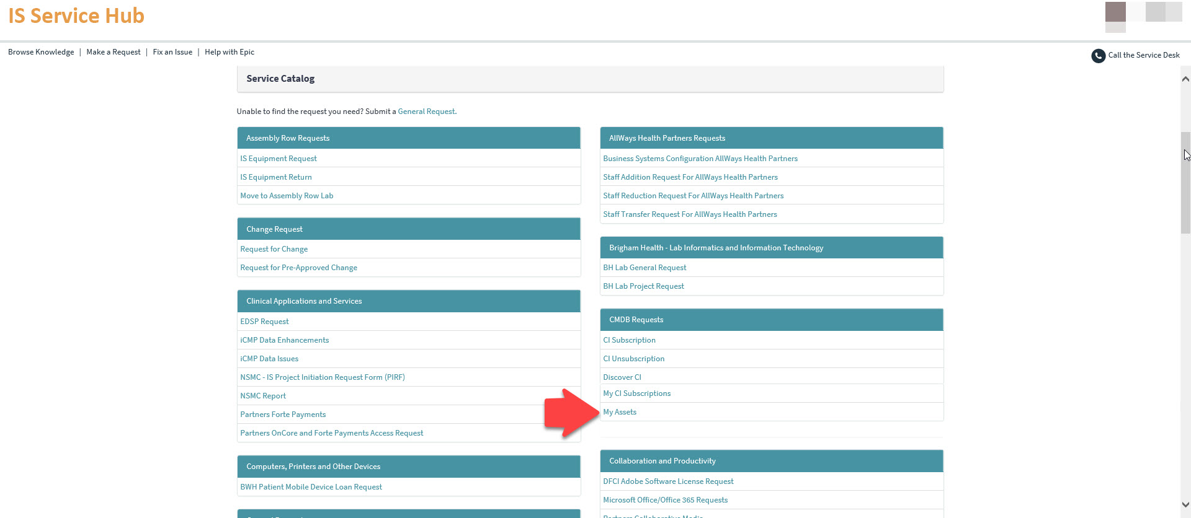Open BH Lab Project Request
The width and height of the screenshot is (1191, 518).
pos(643,286)
